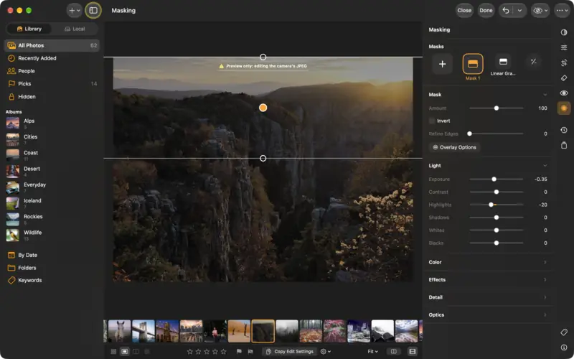Open the Fit zoom dropdown

click(x=372, y=351)
